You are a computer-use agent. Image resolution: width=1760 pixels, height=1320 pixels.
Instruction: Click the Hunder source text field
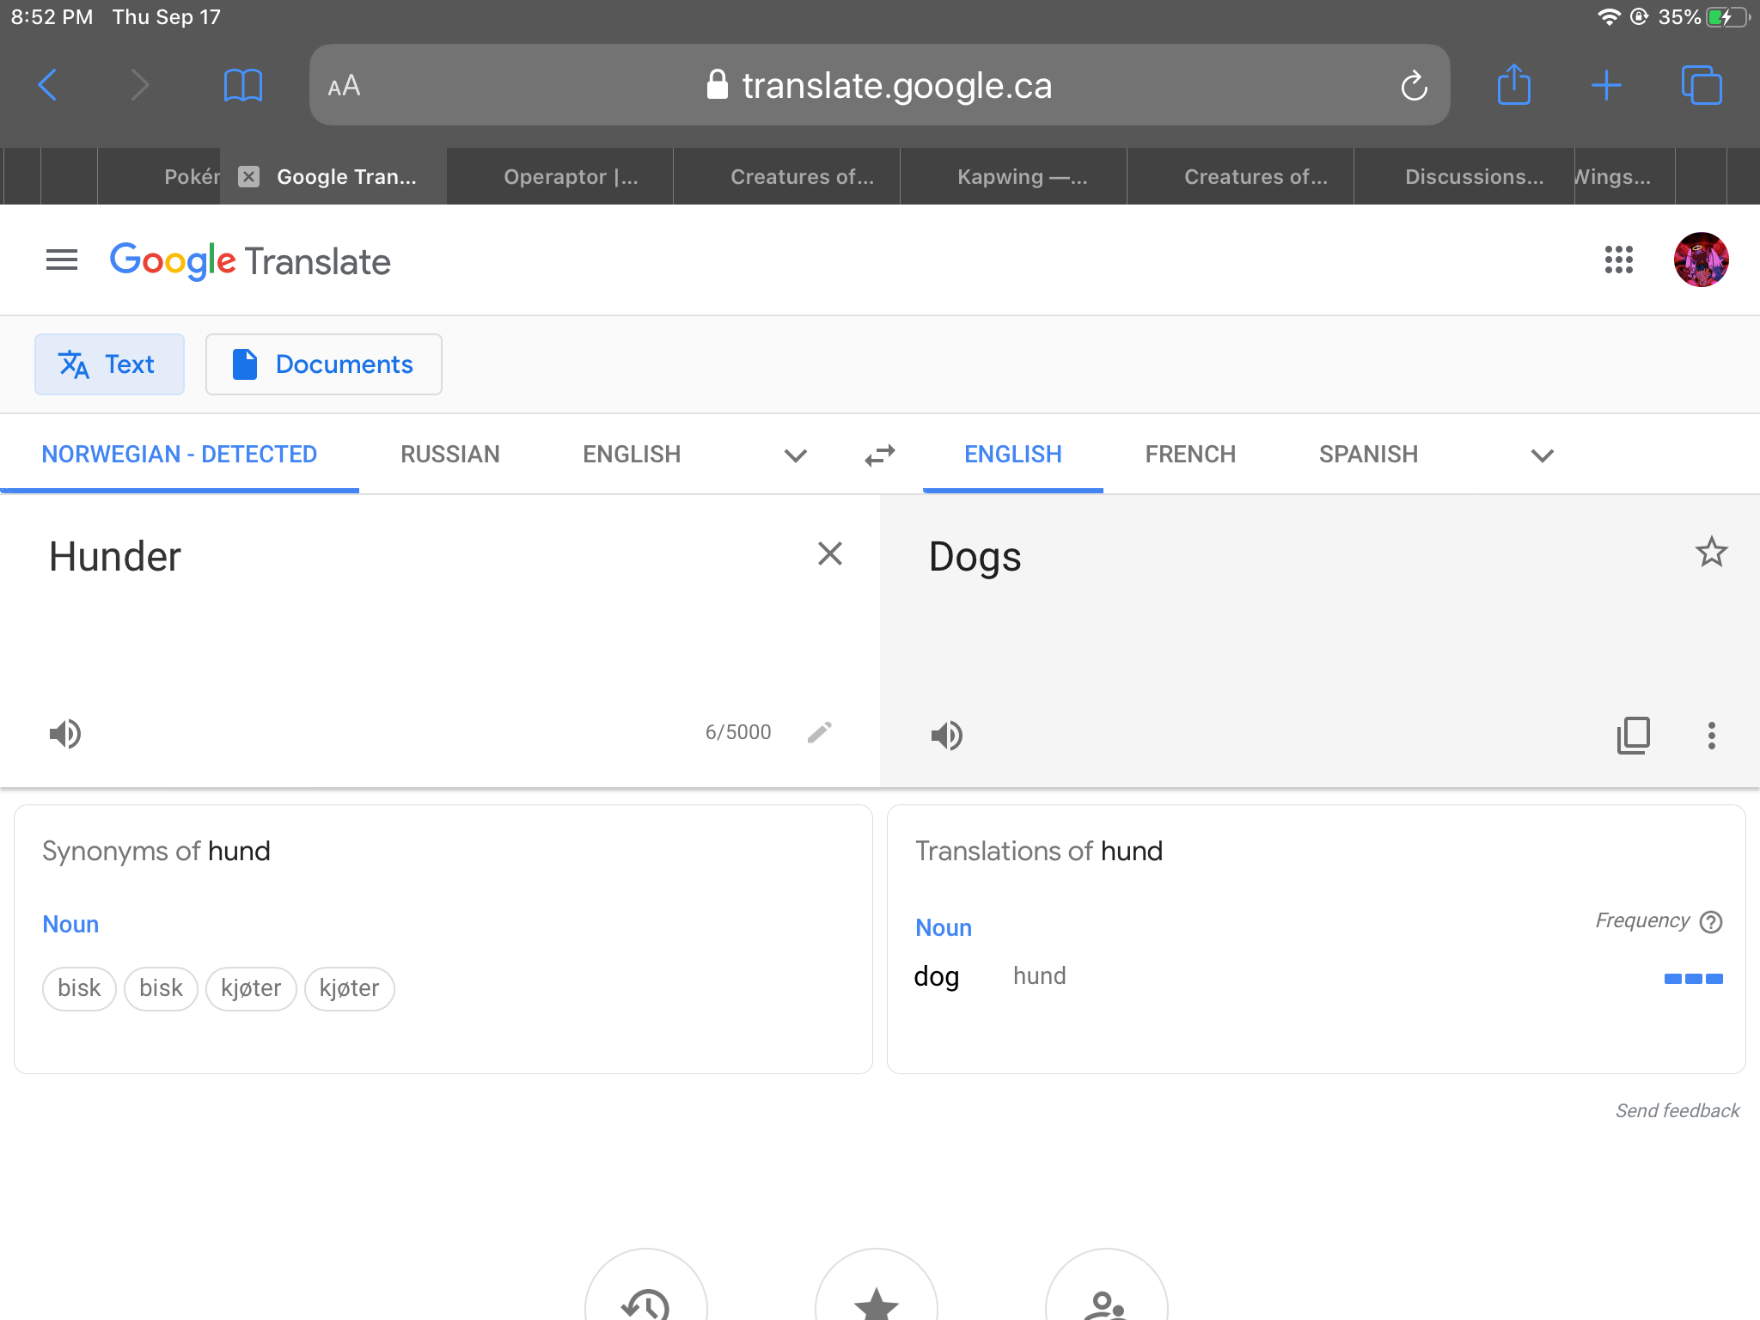coord(412,602)
